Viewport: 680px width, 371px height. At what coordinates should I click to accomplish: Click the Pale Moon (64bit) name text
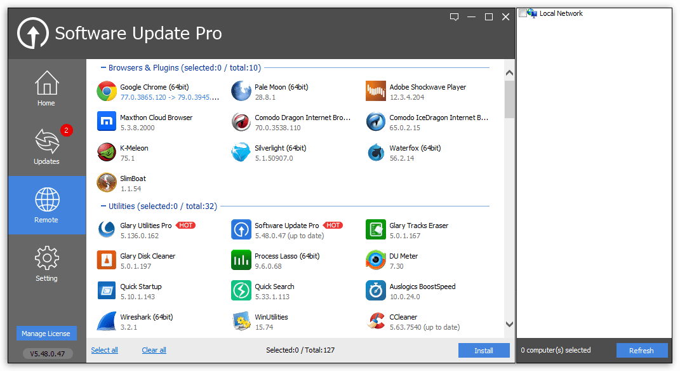281,87
